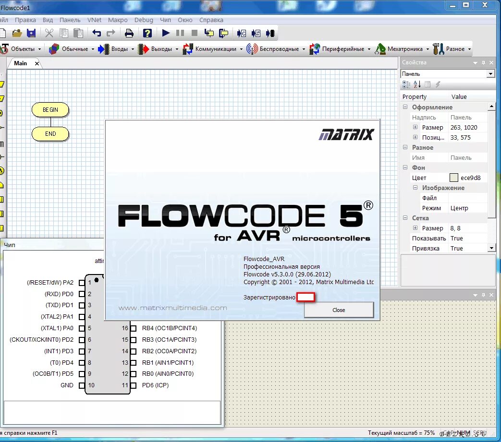
Task: Collapse the Фон property group
Action: [405, 167]
